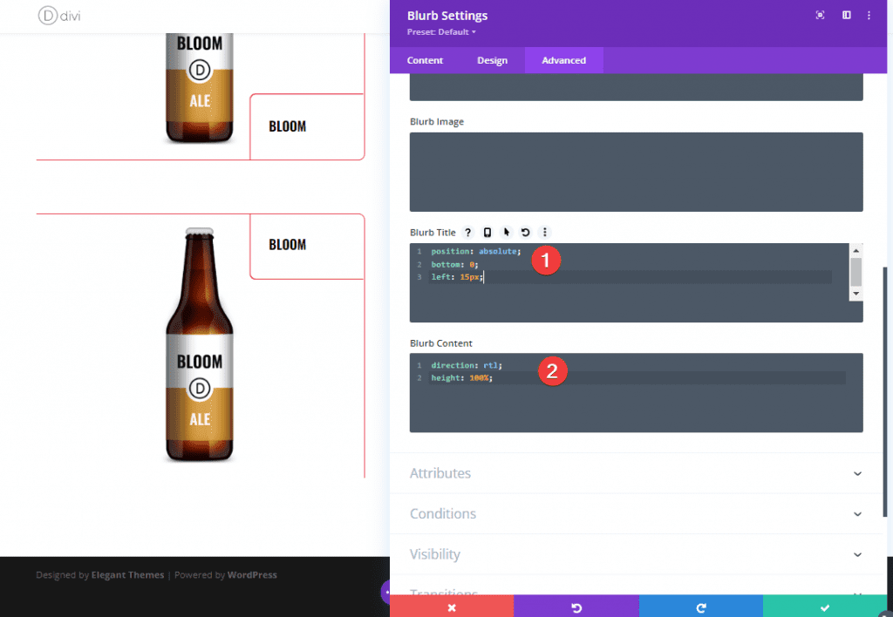Click the Visibility chevron arrow

[x=857, y=554]
